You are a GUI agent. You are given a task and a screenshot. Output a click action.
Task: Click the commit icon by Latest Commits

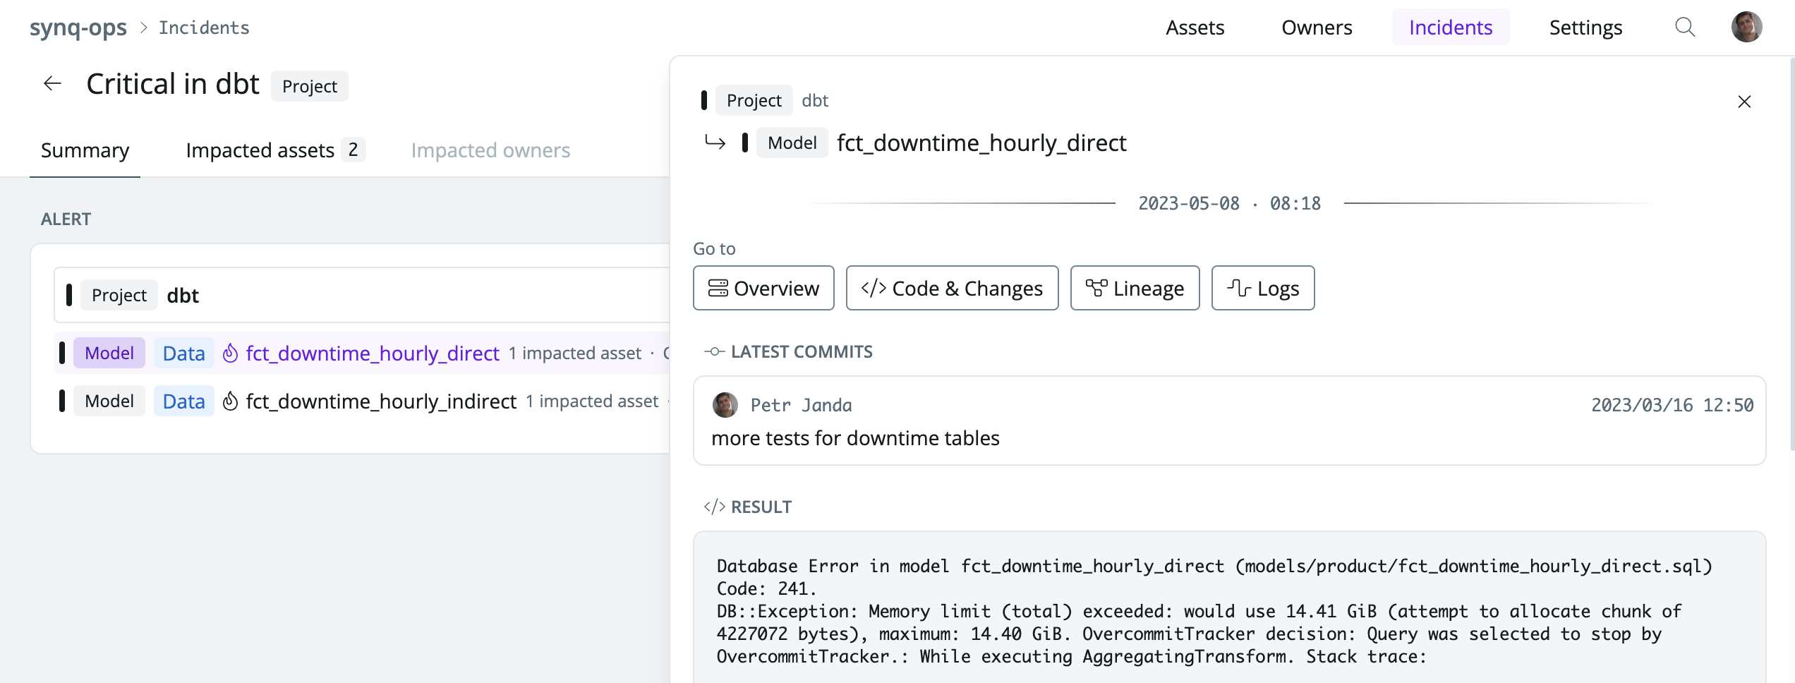(x=714, y=351)
